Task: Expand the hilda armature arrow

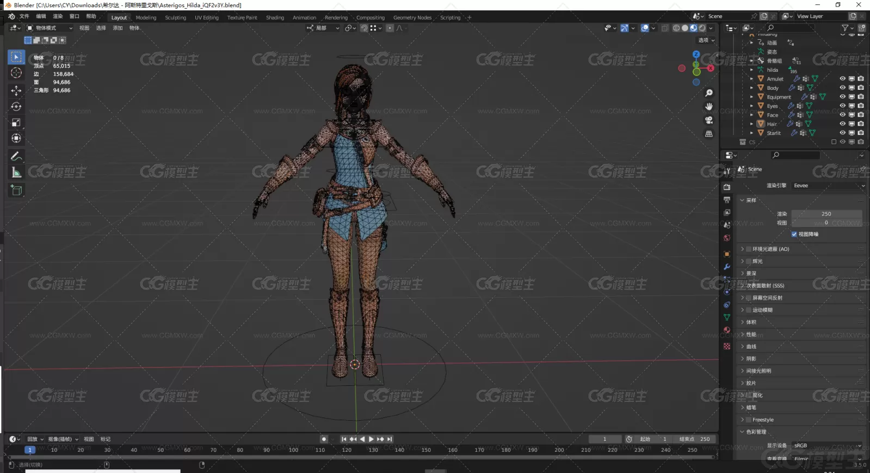Action: pyautogui.click(x=752, y=70)
